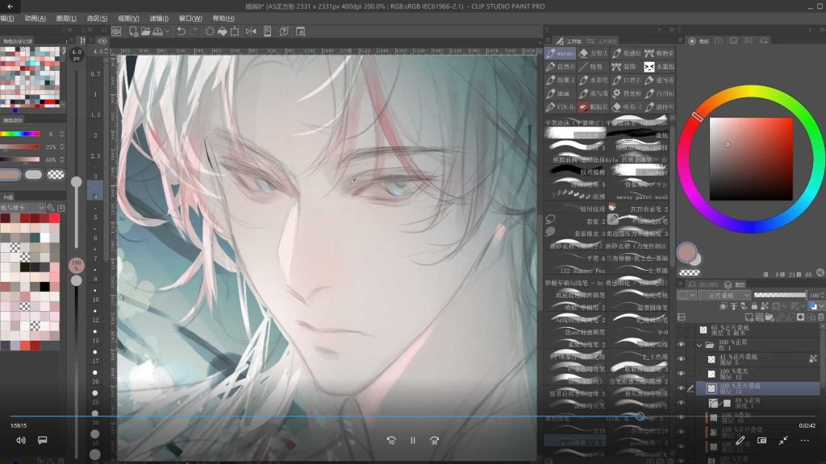Pause the video playback
The image size is (826, 464).
(x=413, y=441)
